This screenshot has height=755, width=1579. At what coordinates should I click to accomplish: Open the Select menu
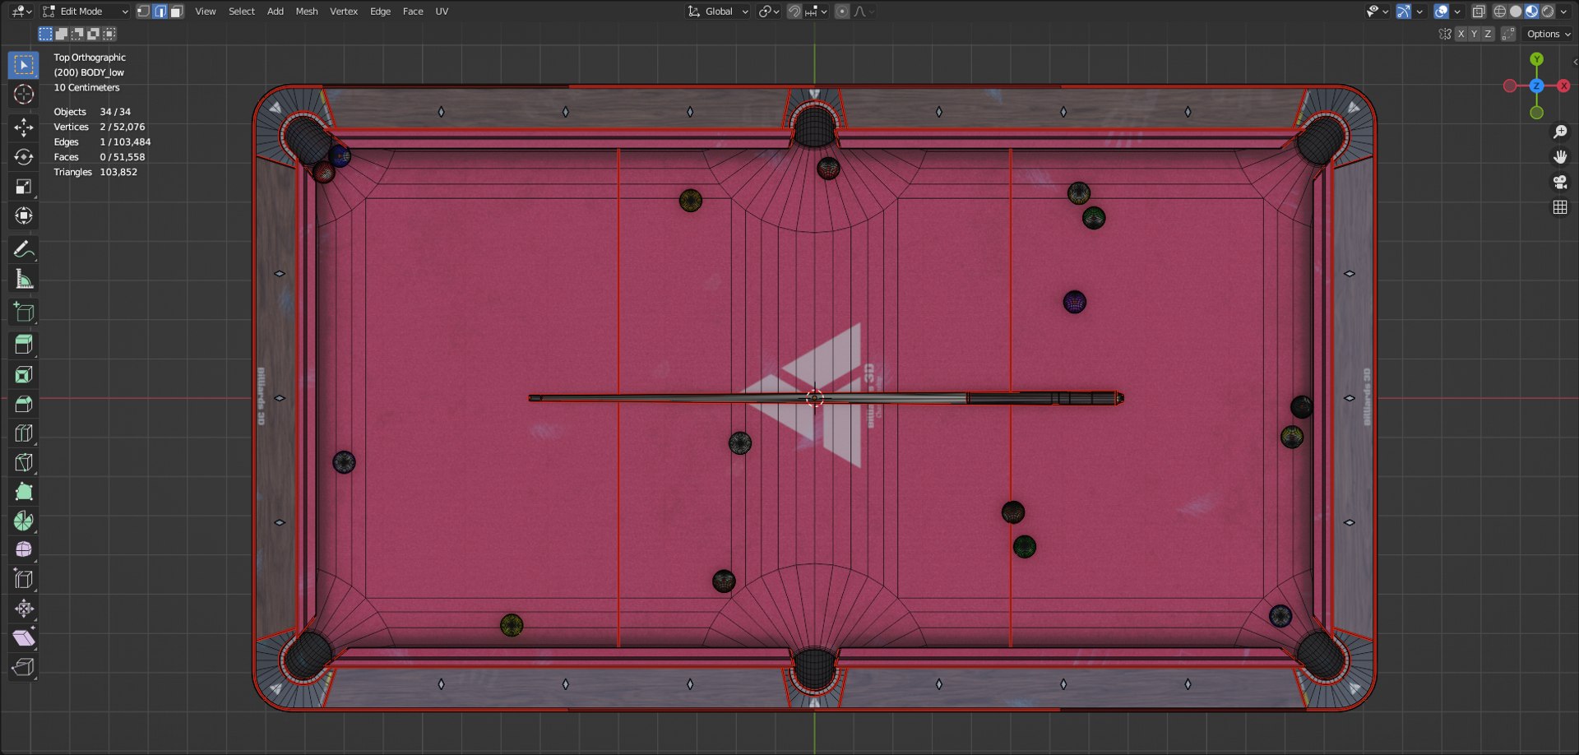point(242,12)
